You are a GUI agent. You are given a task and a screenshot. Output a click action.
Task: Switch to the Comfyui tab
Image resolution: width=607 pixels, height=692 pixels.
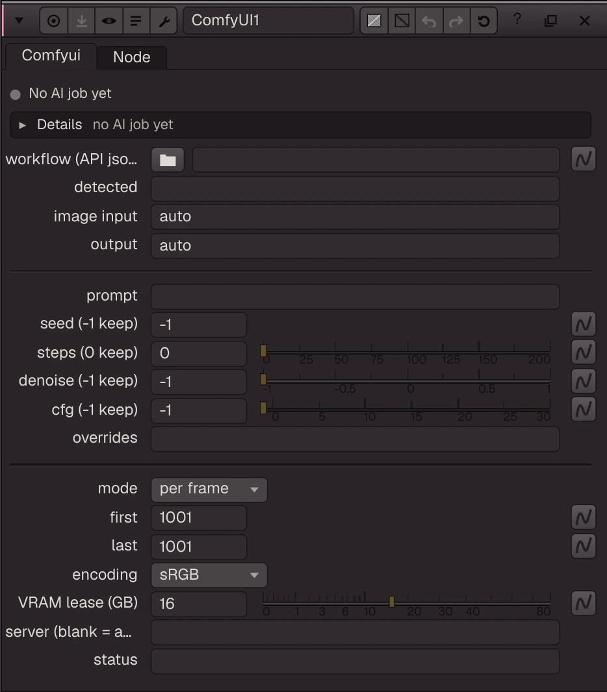(x=51, y=56)
